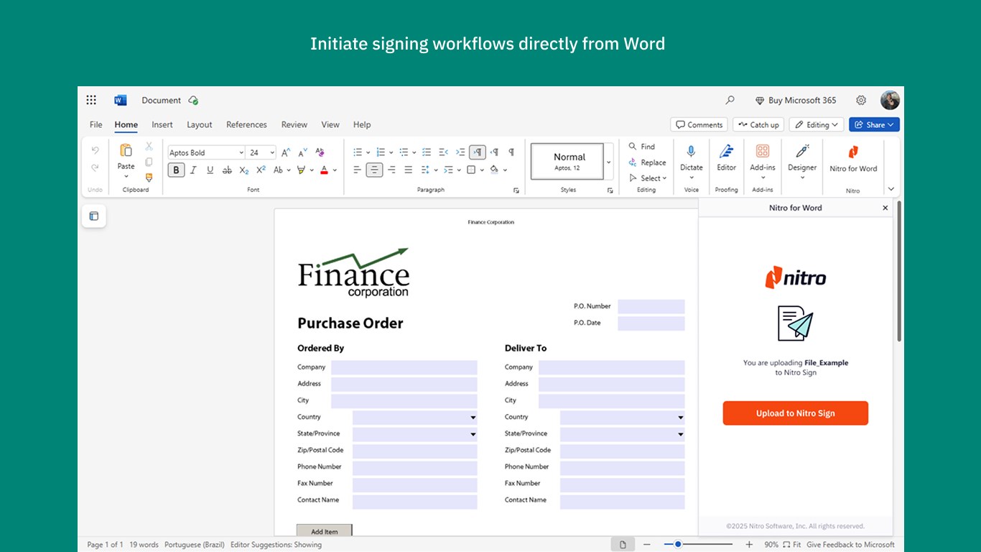Screen dimensions: 981x552
Task: Click the Align Right icon
Action: click(391, 170)
